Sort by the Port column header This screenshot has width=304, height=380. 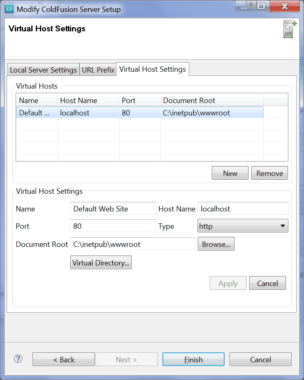pos(140,100)
